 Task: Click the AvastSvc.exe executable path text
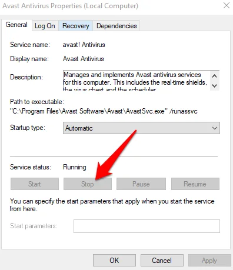(x=104, y=111)
